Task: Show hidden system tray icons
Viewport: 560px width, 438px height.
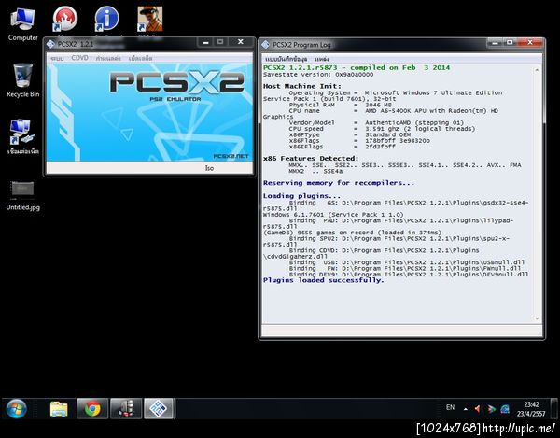Action: click(466, 409)
